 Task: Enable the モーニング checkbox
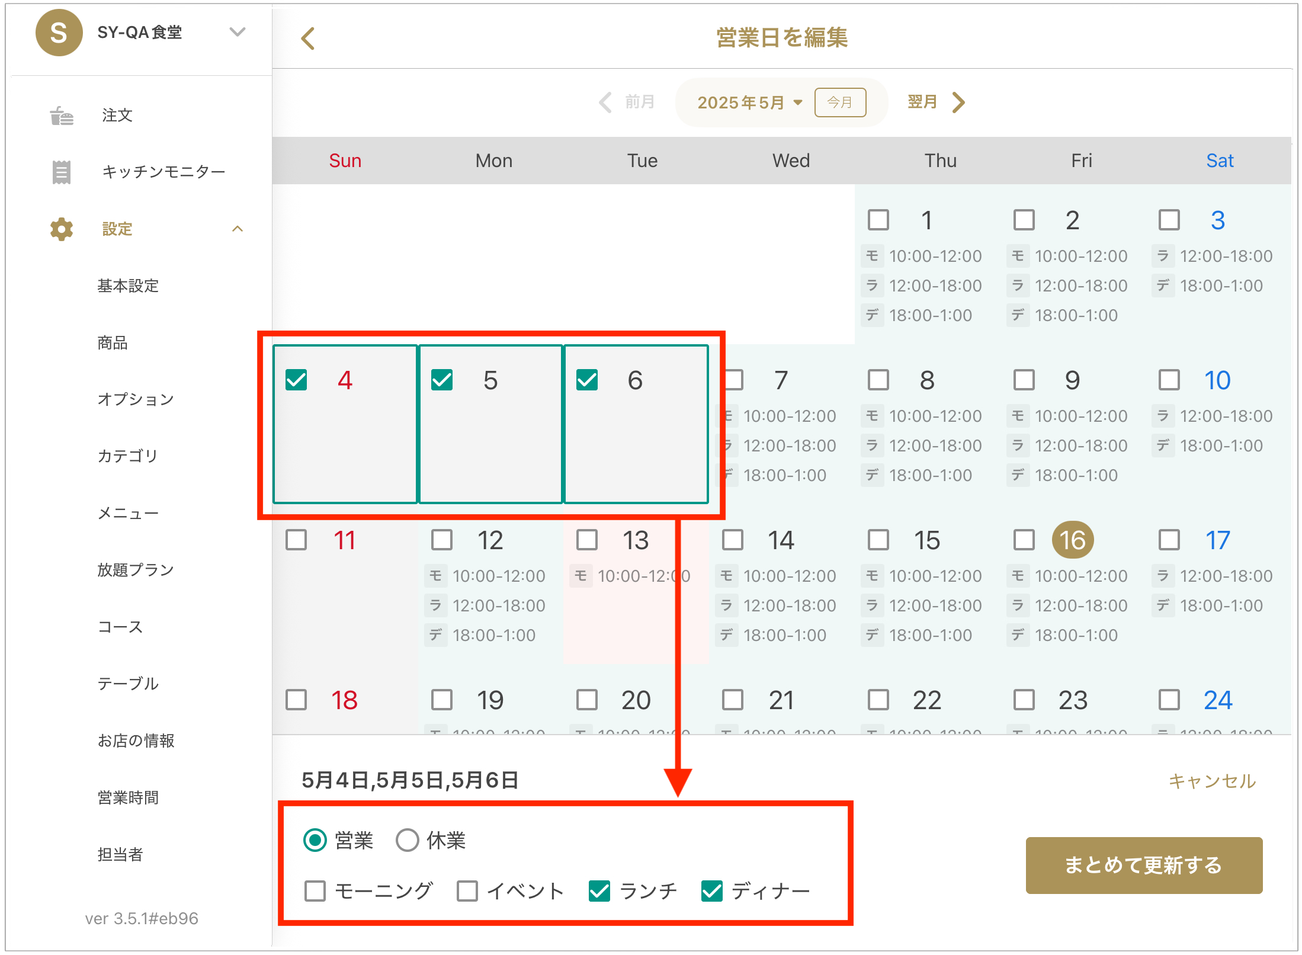pos(315,890)
